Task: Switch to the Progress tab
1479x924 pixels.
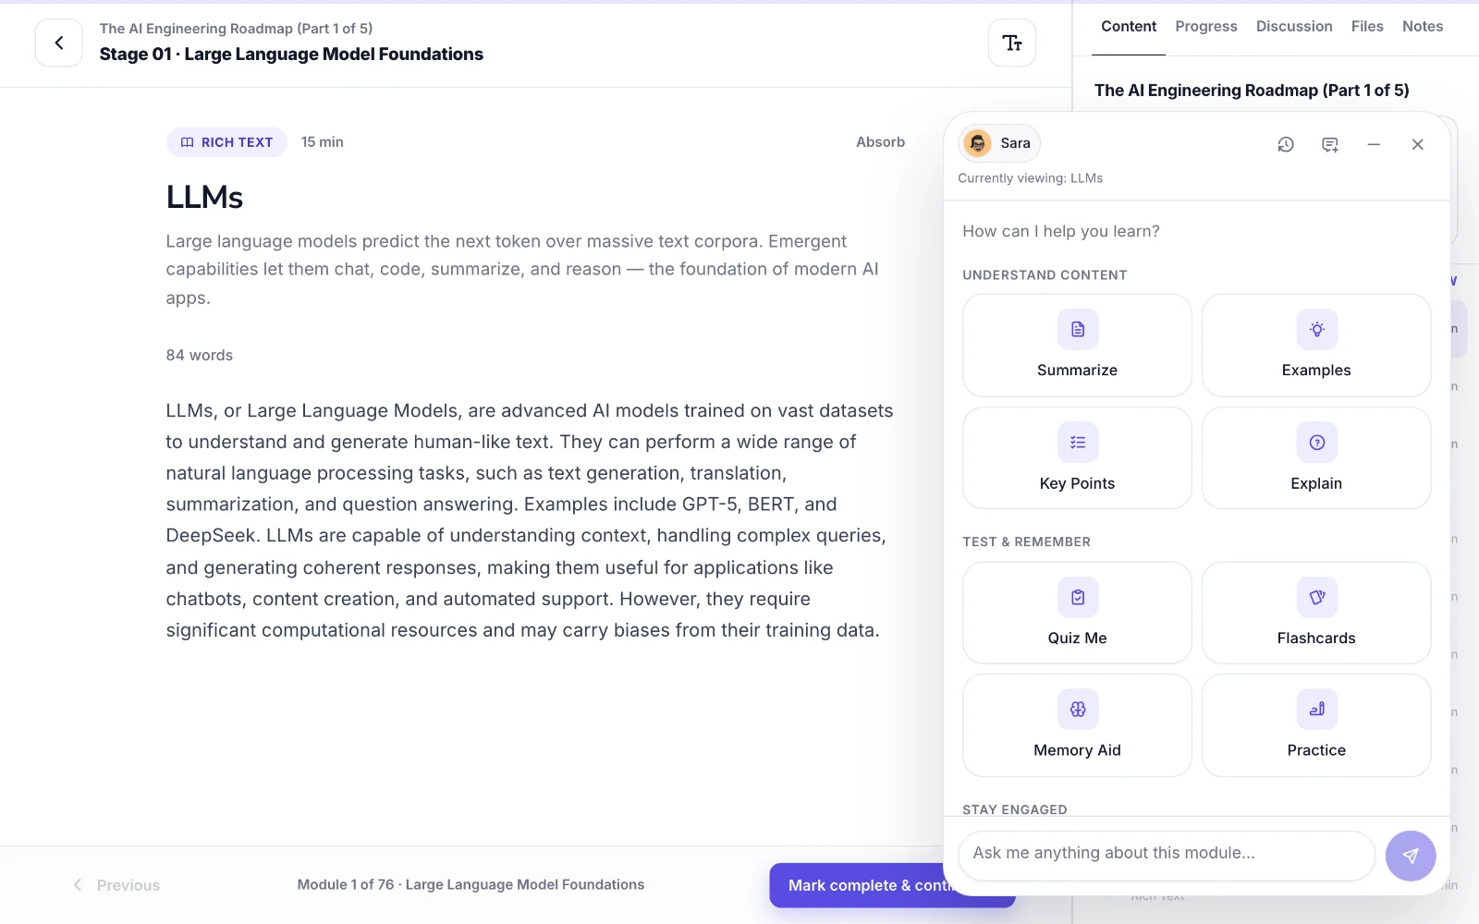Action: pos(1206,27)
